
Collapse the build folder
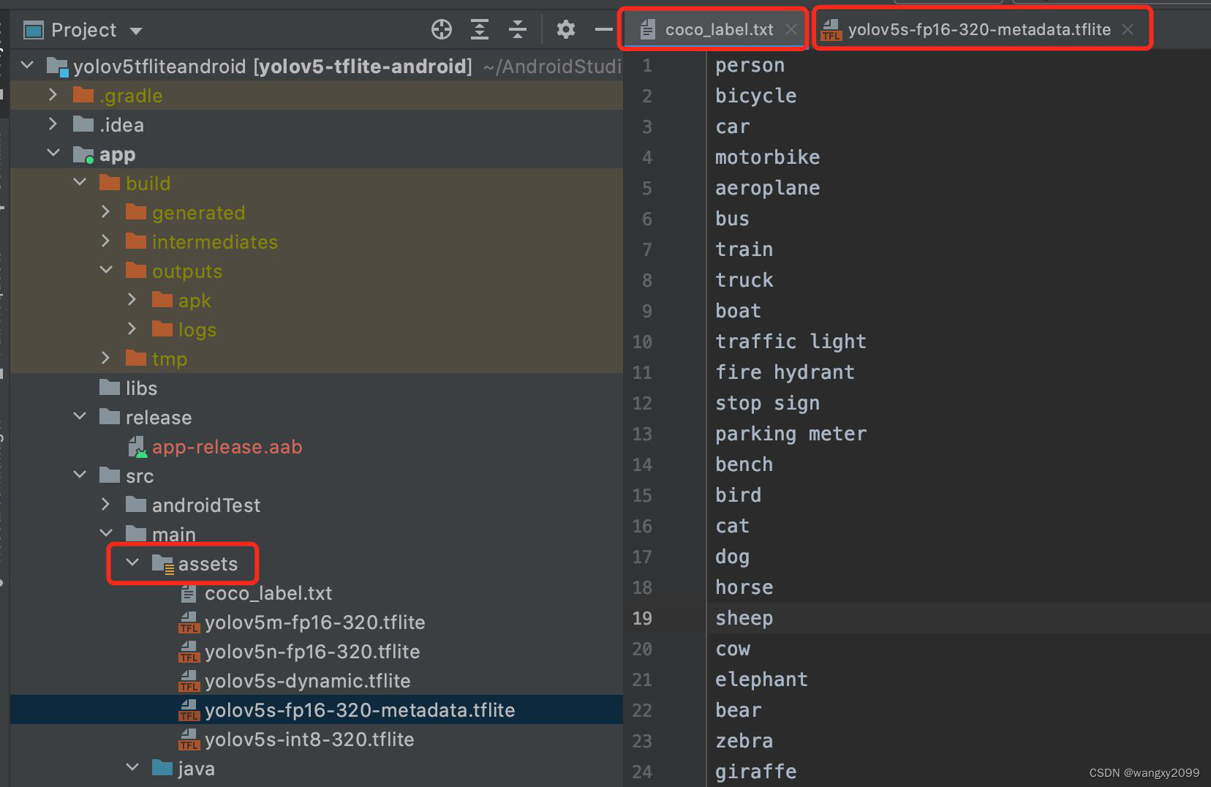point(80,182)
